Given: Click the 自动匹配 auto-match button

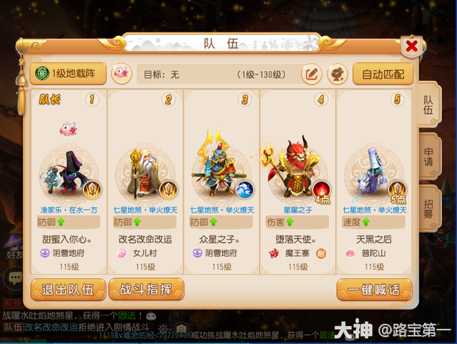Looking at the screenshot, I should [x=383, y=74].
